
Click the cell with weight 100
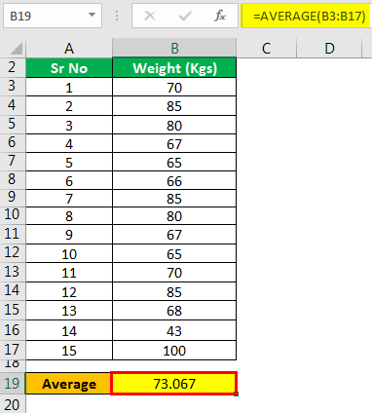click(x=174, y=351)
